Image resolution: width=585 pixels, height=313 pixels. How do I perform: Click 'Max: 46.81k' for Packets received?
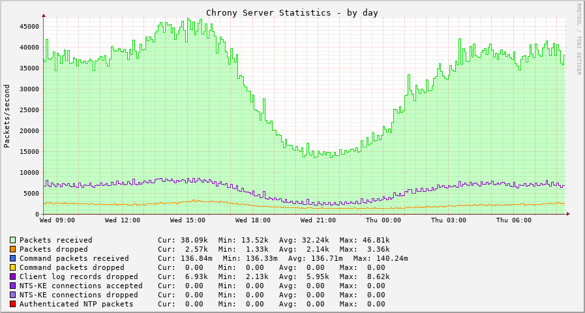point(365,240)
